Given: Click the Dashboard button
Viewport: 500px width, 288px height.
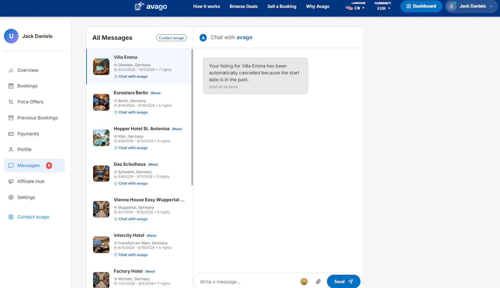Looking at the screenshot, I should pyautogui.click(x=421, y=6).
